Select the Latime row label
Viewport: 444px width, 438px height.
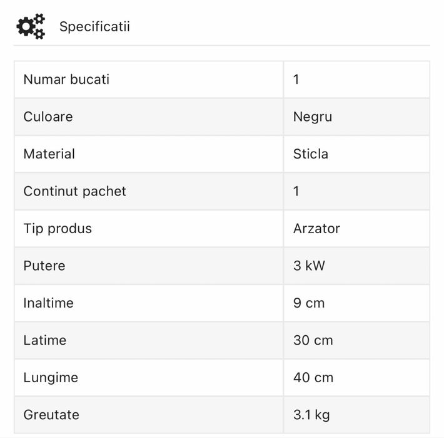(x=45, y=340)
